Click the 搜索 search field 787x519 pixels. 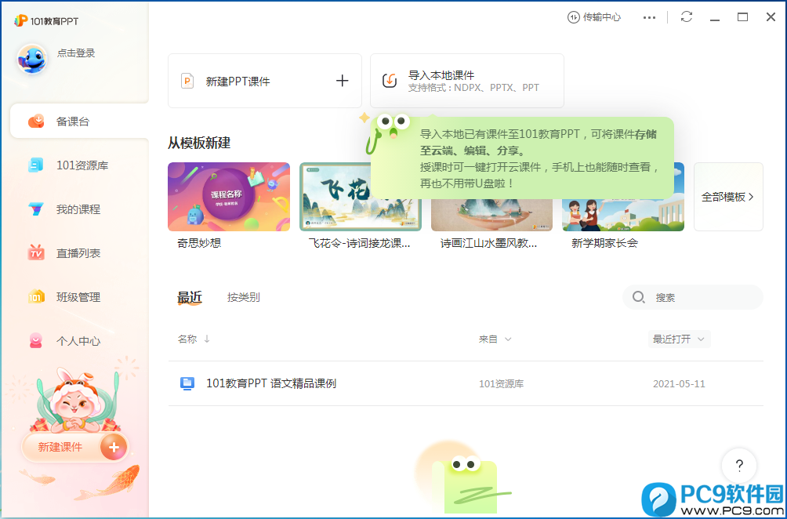click(693, 297)
